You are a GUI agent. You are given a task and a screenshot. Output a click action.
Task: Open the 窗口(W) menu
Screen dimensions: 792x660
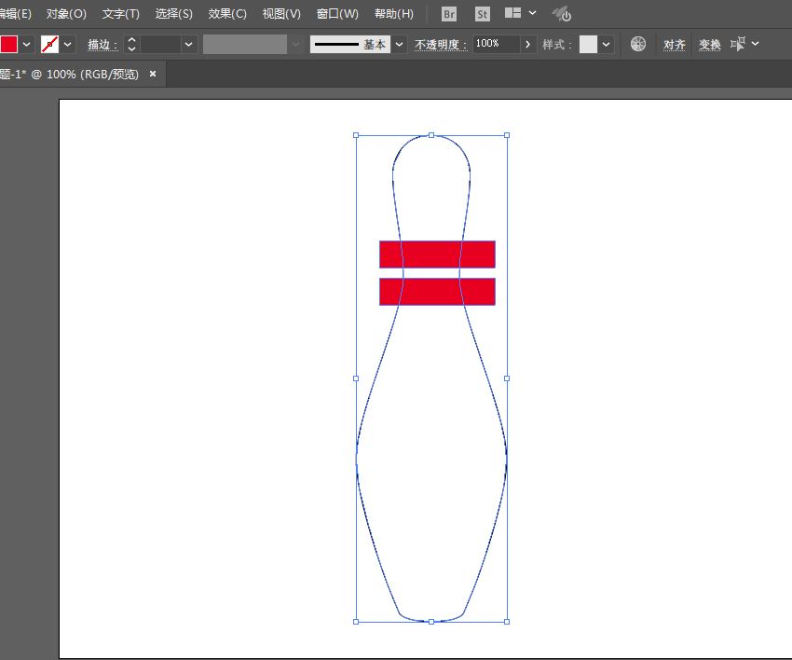(337, 14)
